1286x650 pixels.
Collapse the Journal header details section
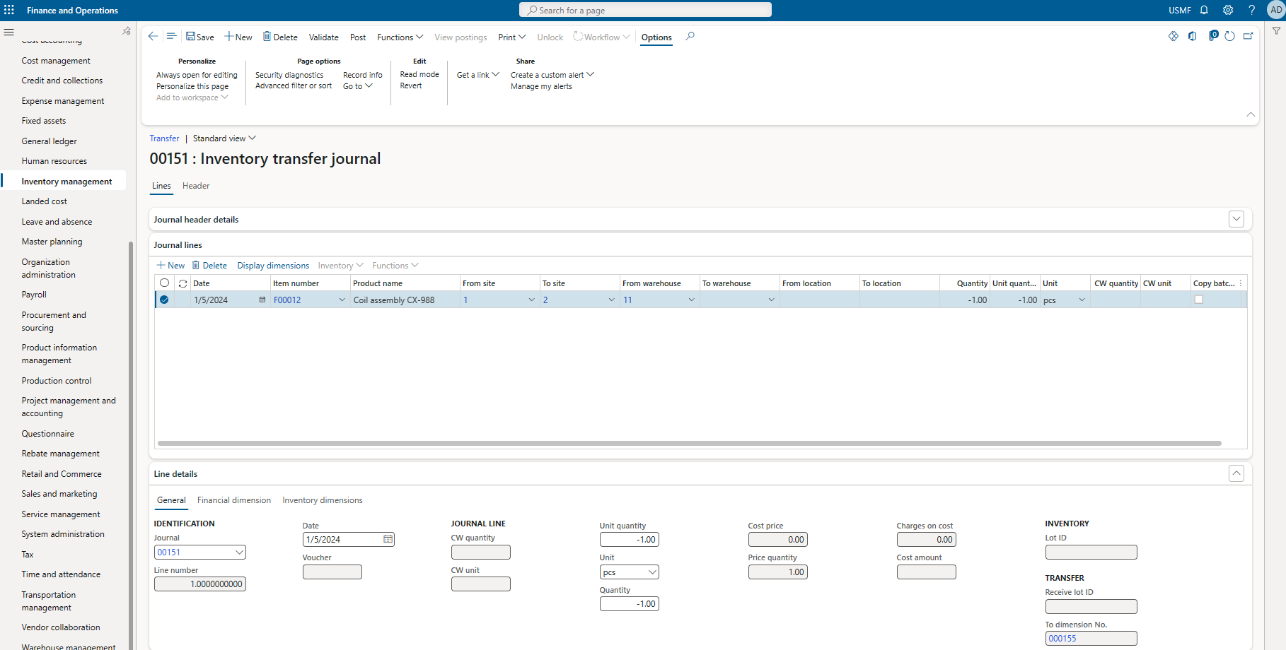[x=1236, y=219]
